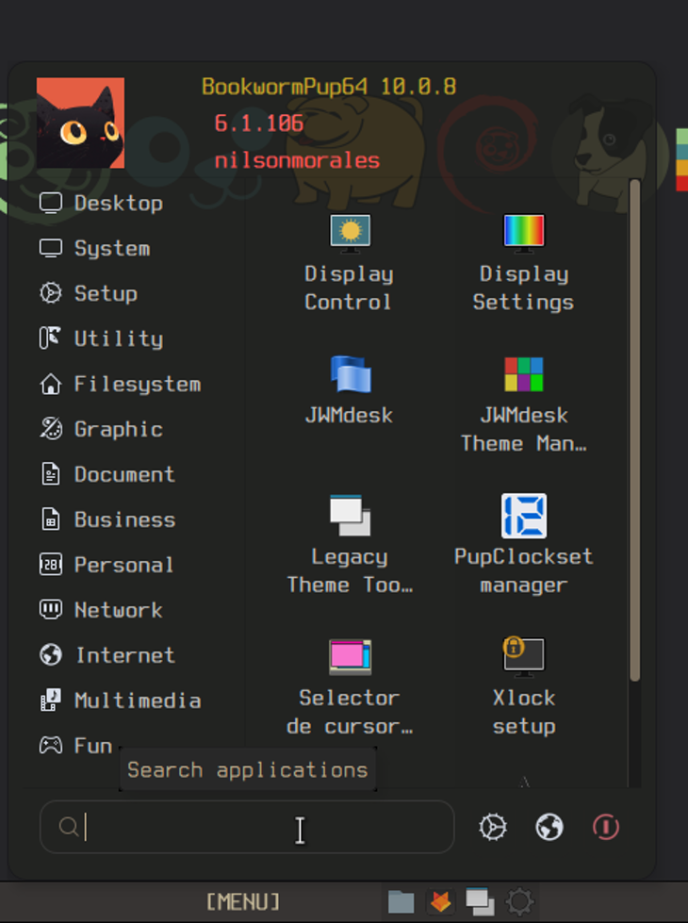
Task: Click the globe icon beside search field
Action: click(549, 827)
